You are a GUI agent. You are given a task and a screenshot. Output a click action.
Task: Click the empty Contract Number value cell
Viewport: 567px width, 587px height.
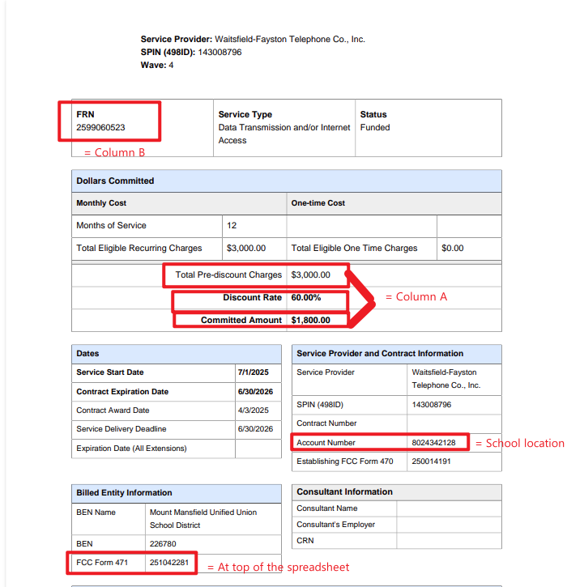454,423
